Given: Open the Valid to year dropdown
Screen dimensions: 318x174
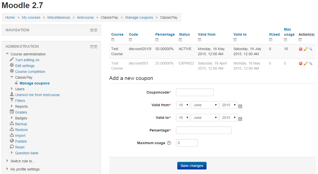Looking at the screenshot, I should [x=228, y=118].
